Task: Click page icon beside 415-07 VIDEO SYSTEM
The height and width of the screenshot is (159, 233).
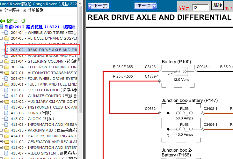Action: 6,153
